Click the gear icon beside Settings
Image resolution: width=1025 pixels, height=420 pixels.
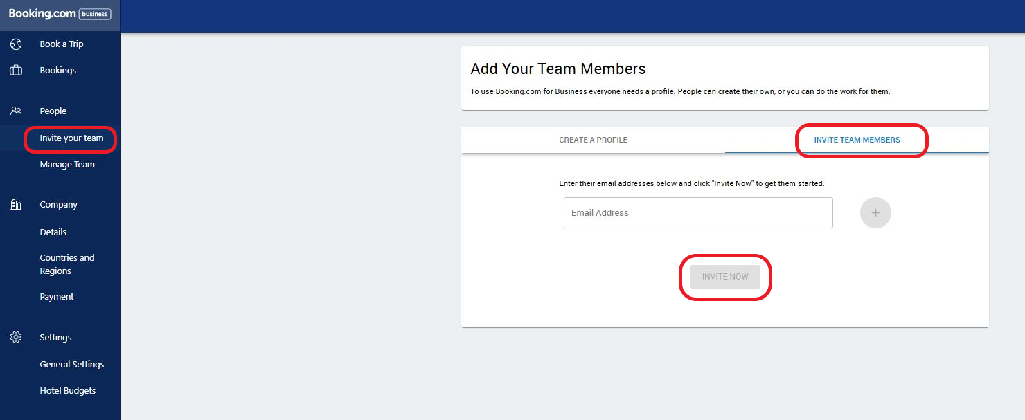16,338
